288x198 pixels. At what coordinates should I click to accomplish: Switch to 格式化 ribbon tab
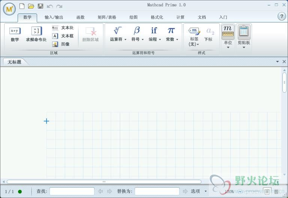click(x=157, y=18)
